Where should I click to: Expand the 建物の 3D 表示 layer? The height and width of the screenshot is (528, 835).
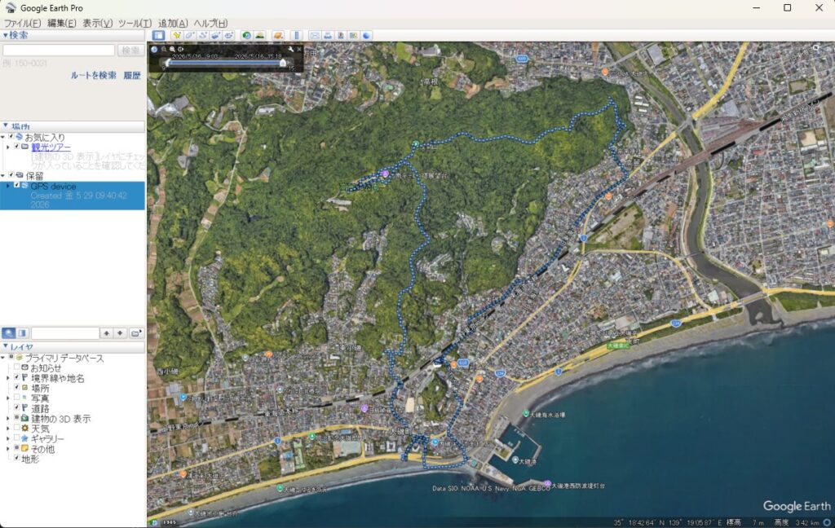pos(8,418)
